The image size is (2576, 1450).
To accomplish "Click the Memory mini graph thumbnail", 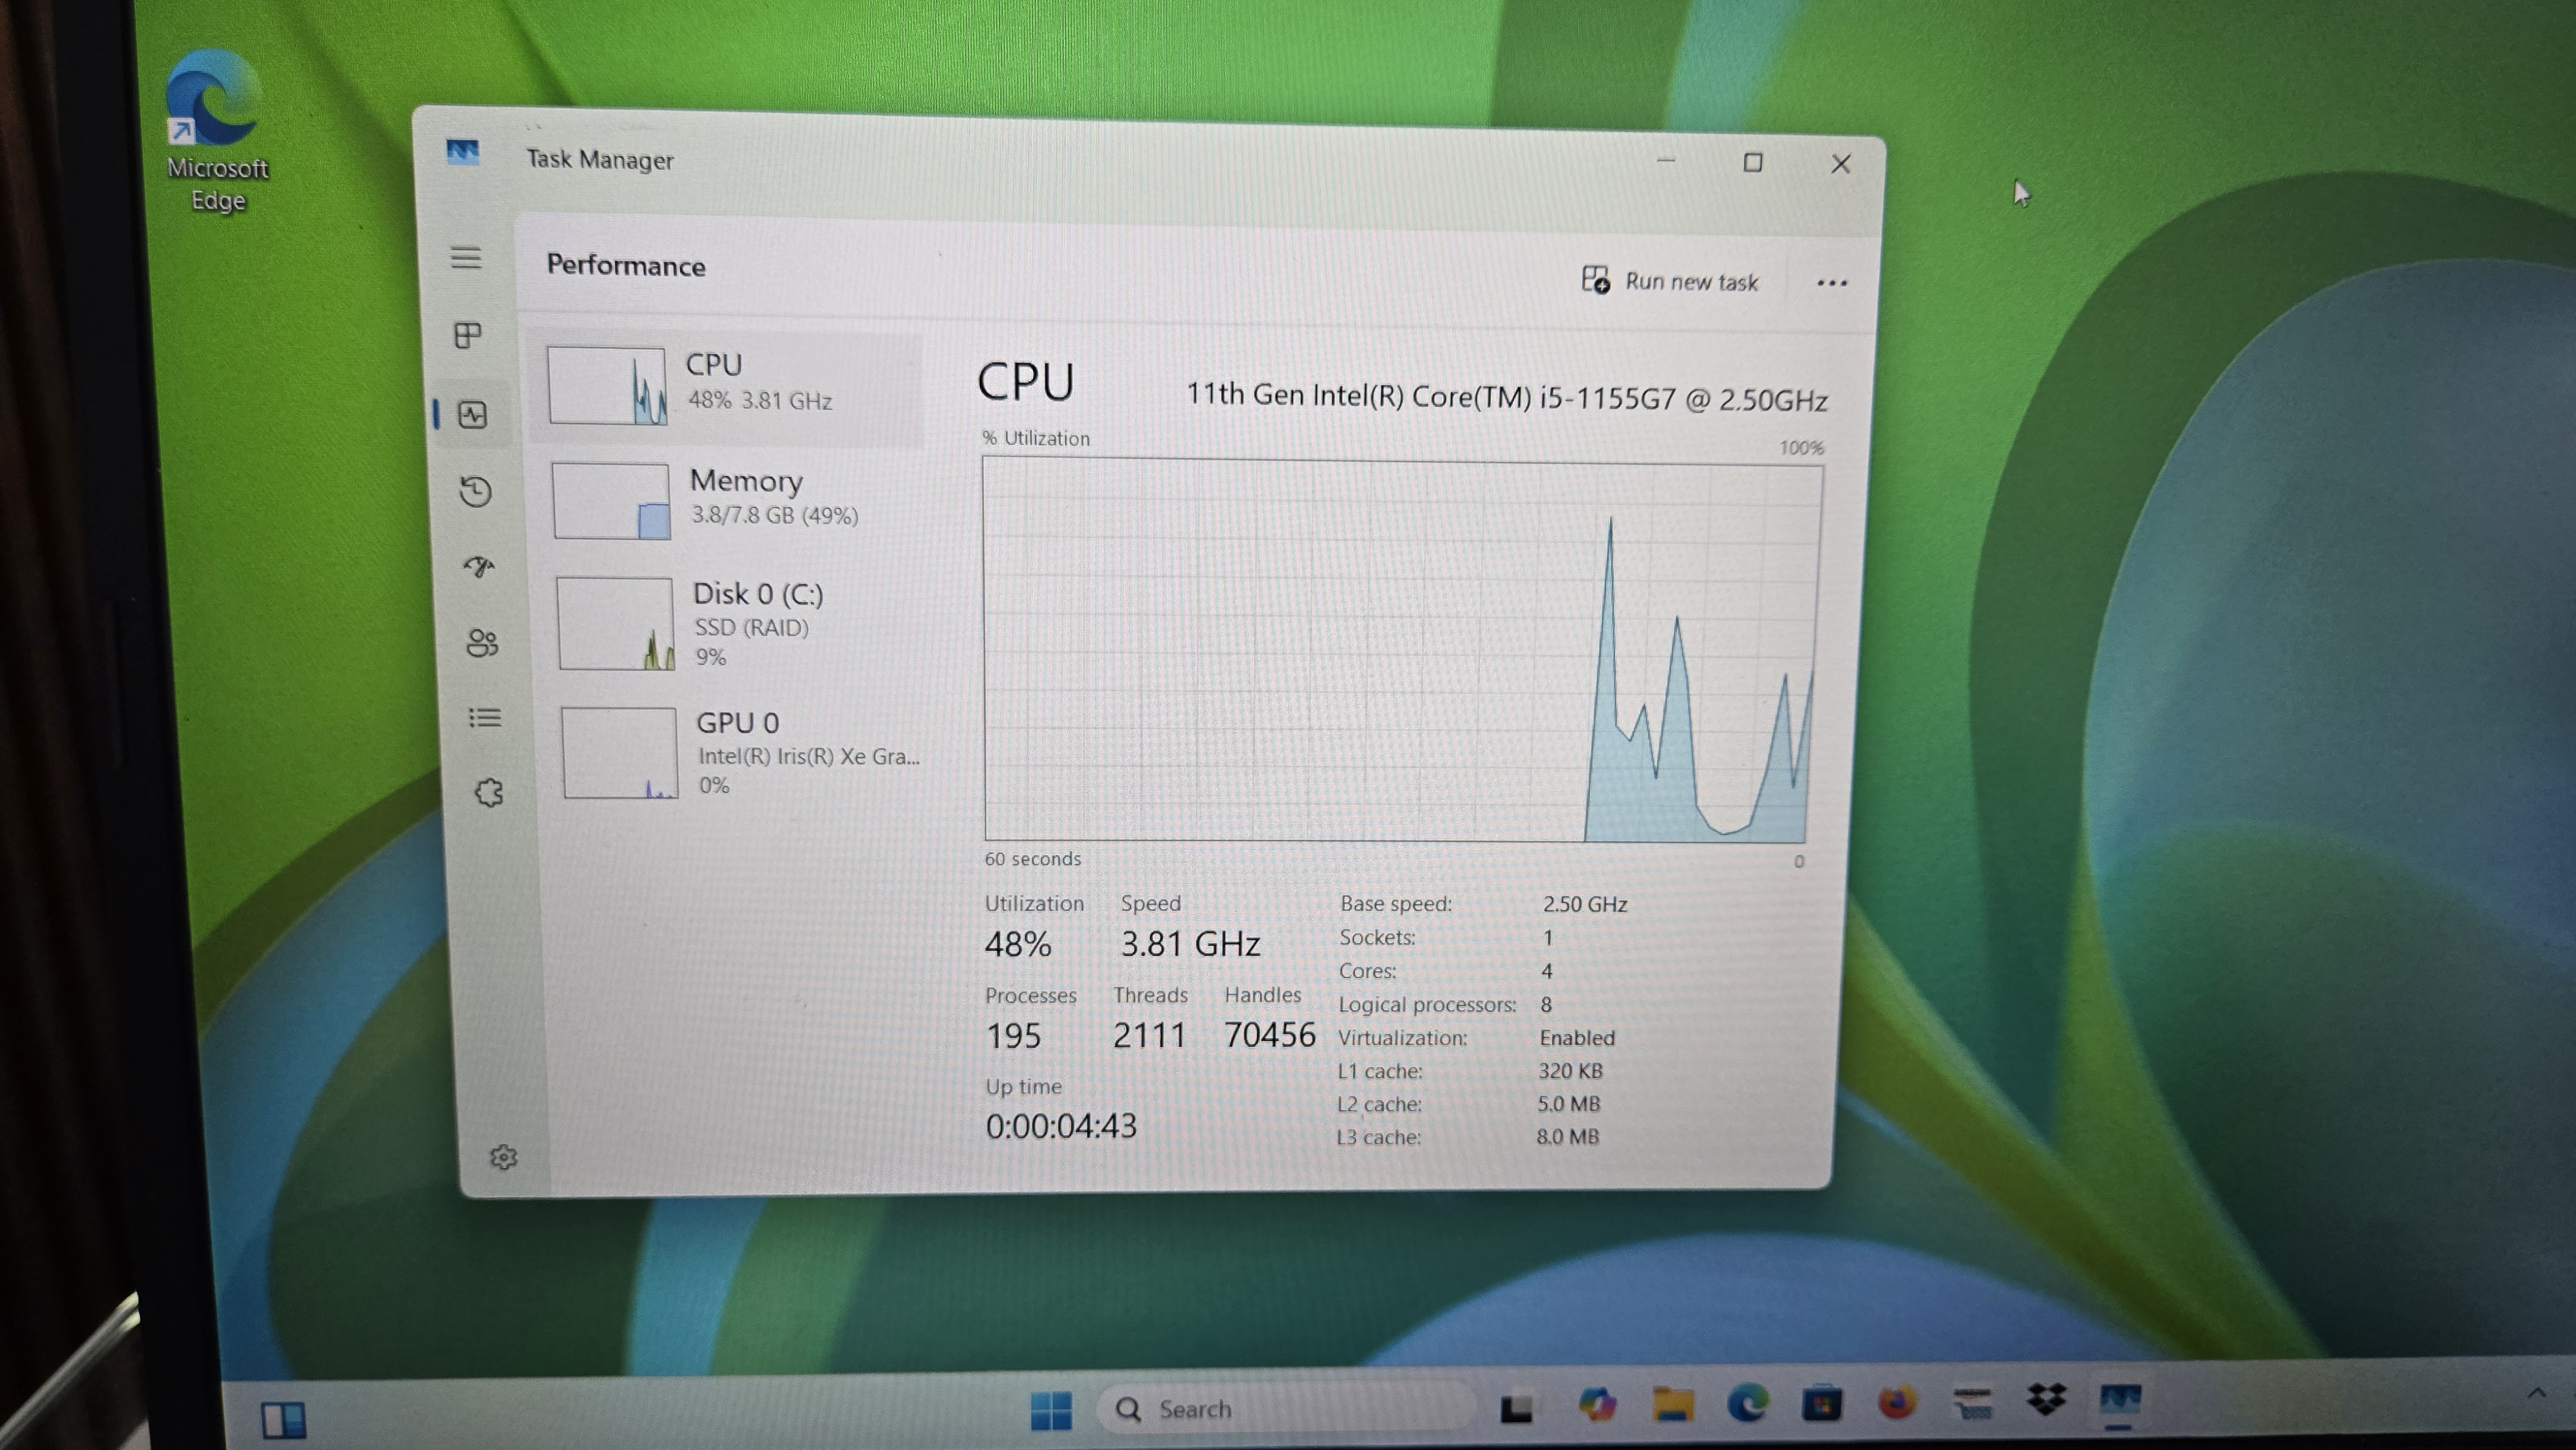I will tap(611, 500).
